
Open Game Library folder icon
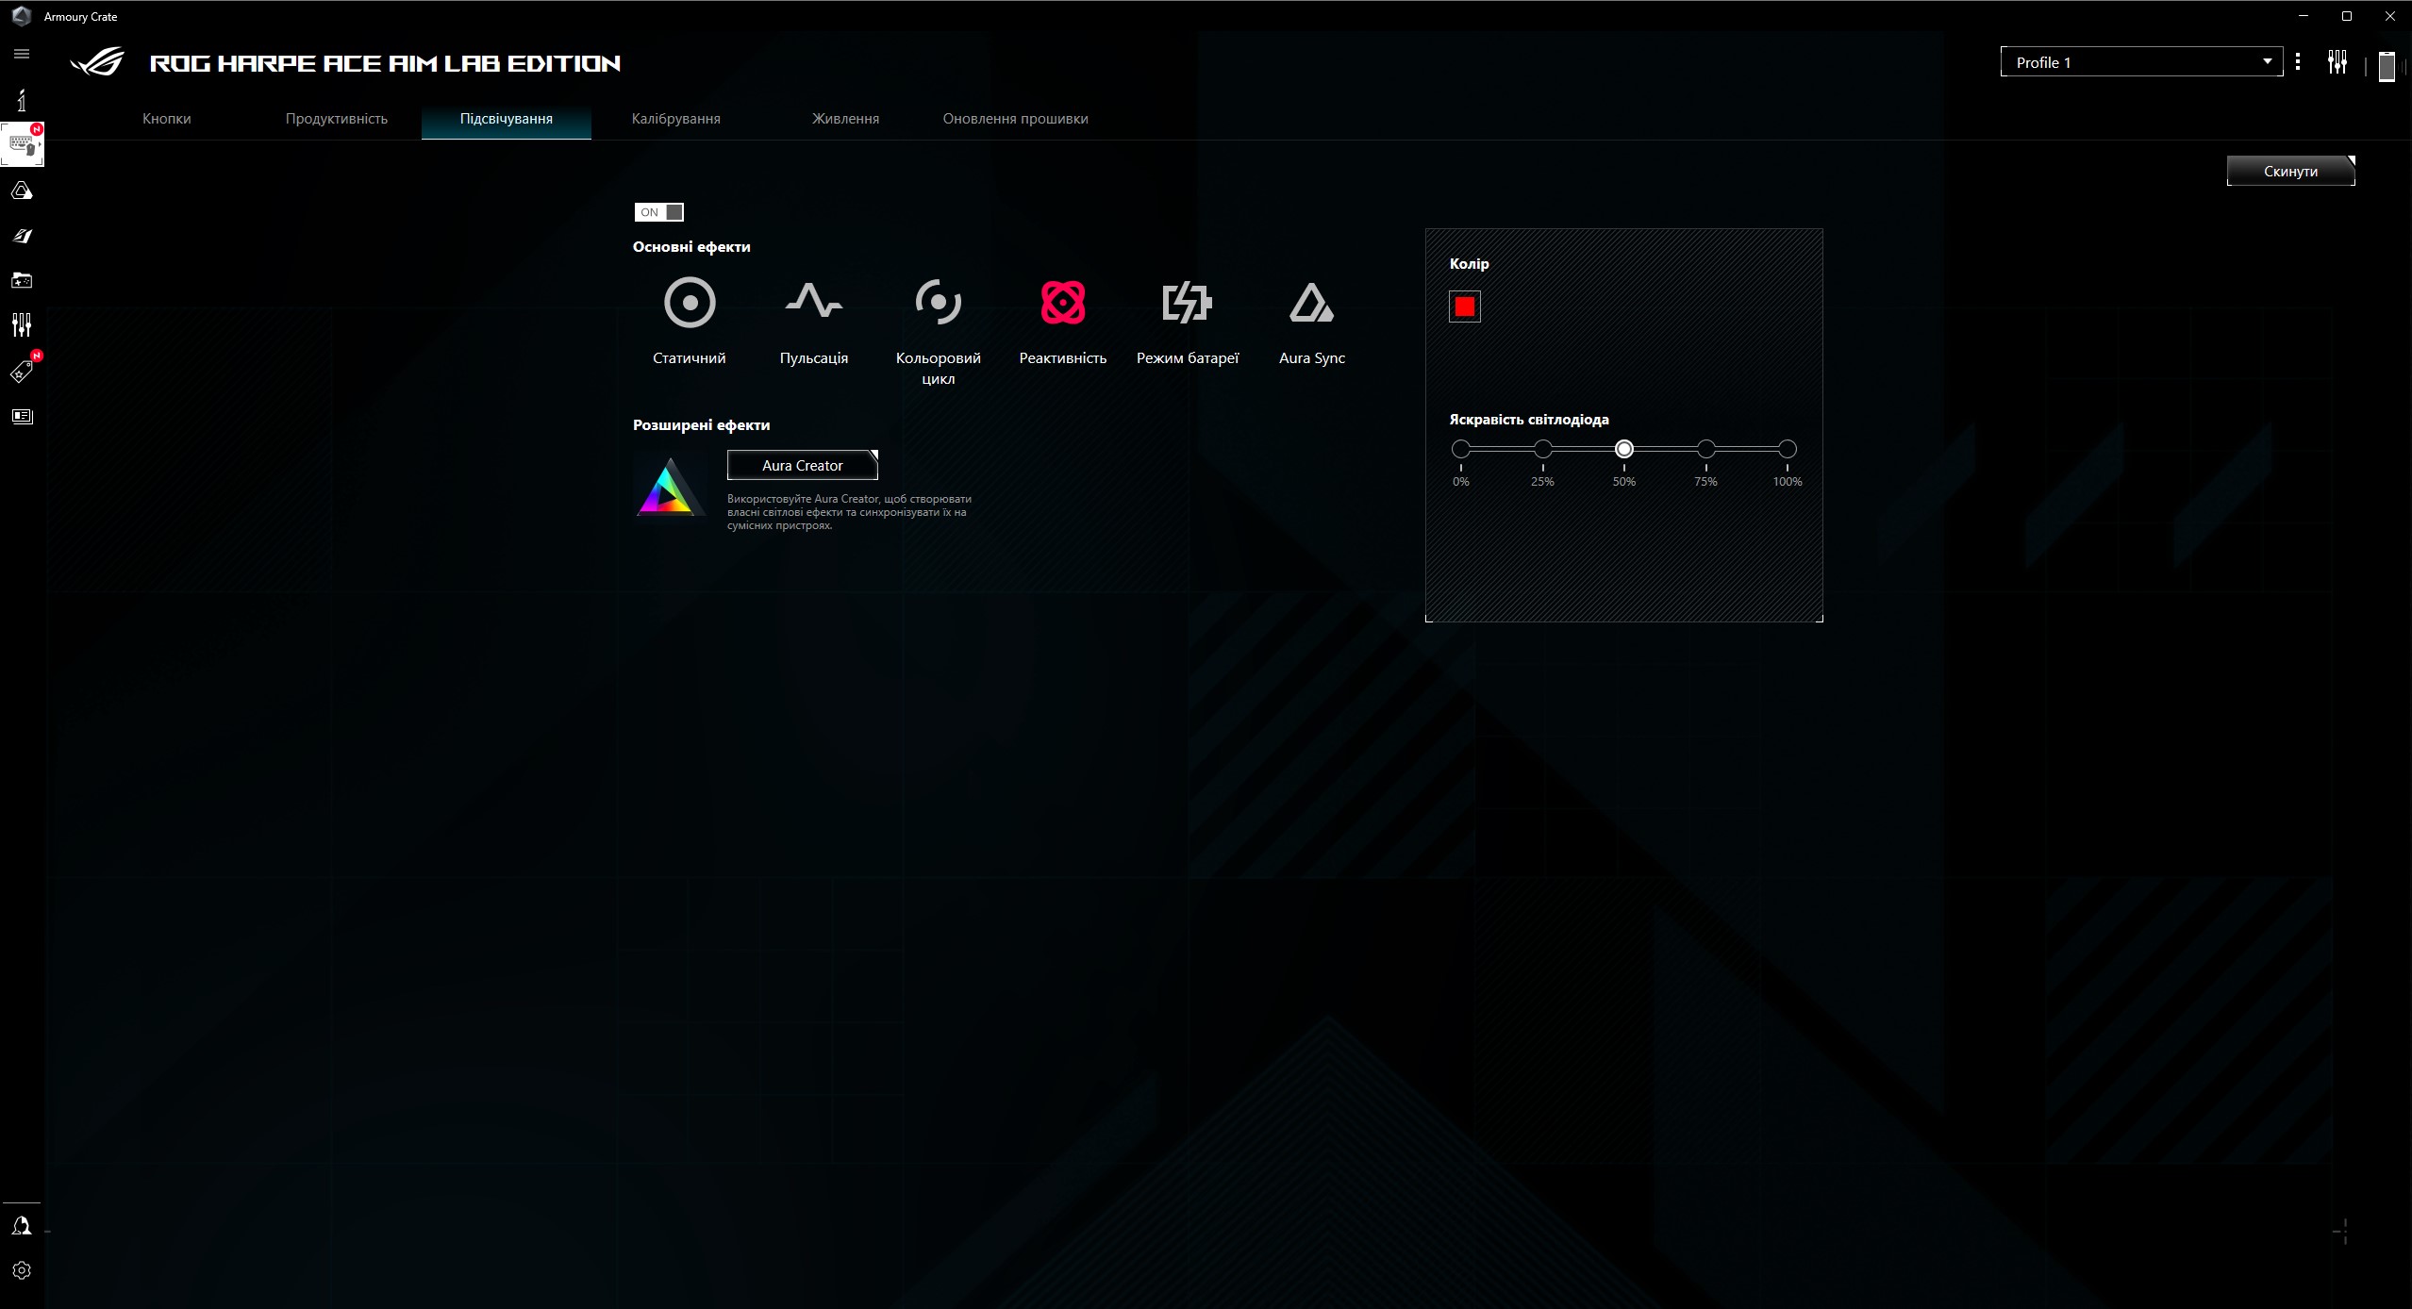tap(22, 280)
